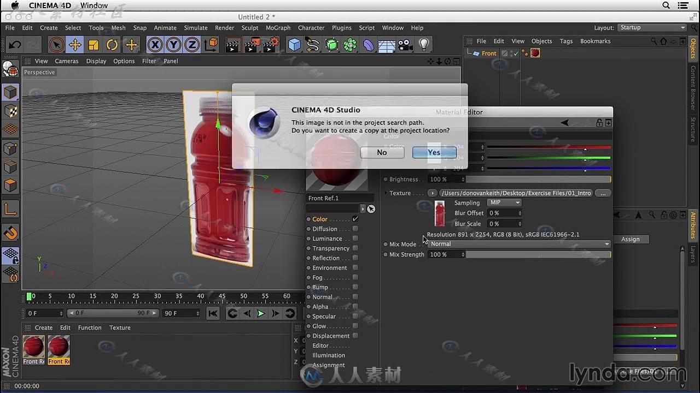Click Blur Offset stepper arrows
Viewport: 700px width, 393px height.
[520, 213]
